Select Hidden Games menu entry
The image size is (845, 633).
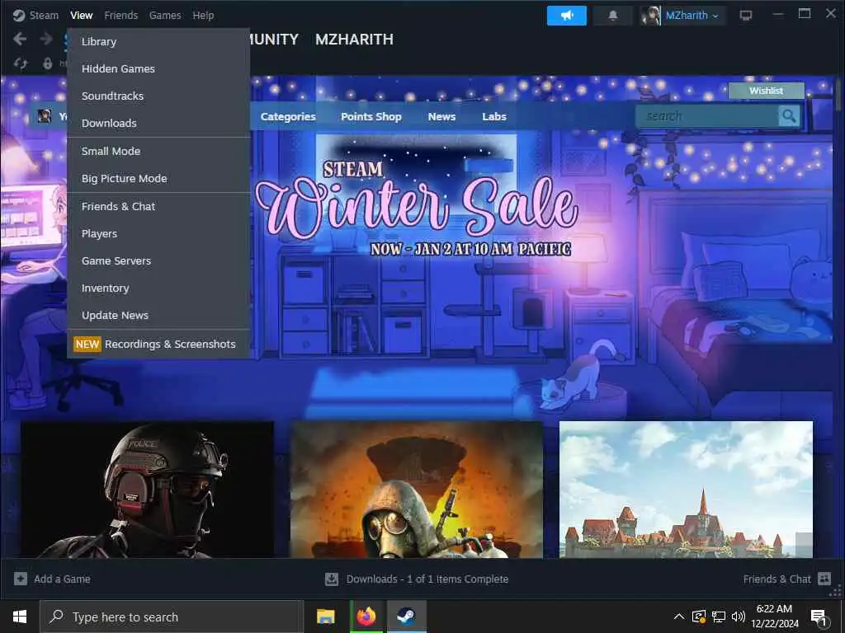point(158,68)
